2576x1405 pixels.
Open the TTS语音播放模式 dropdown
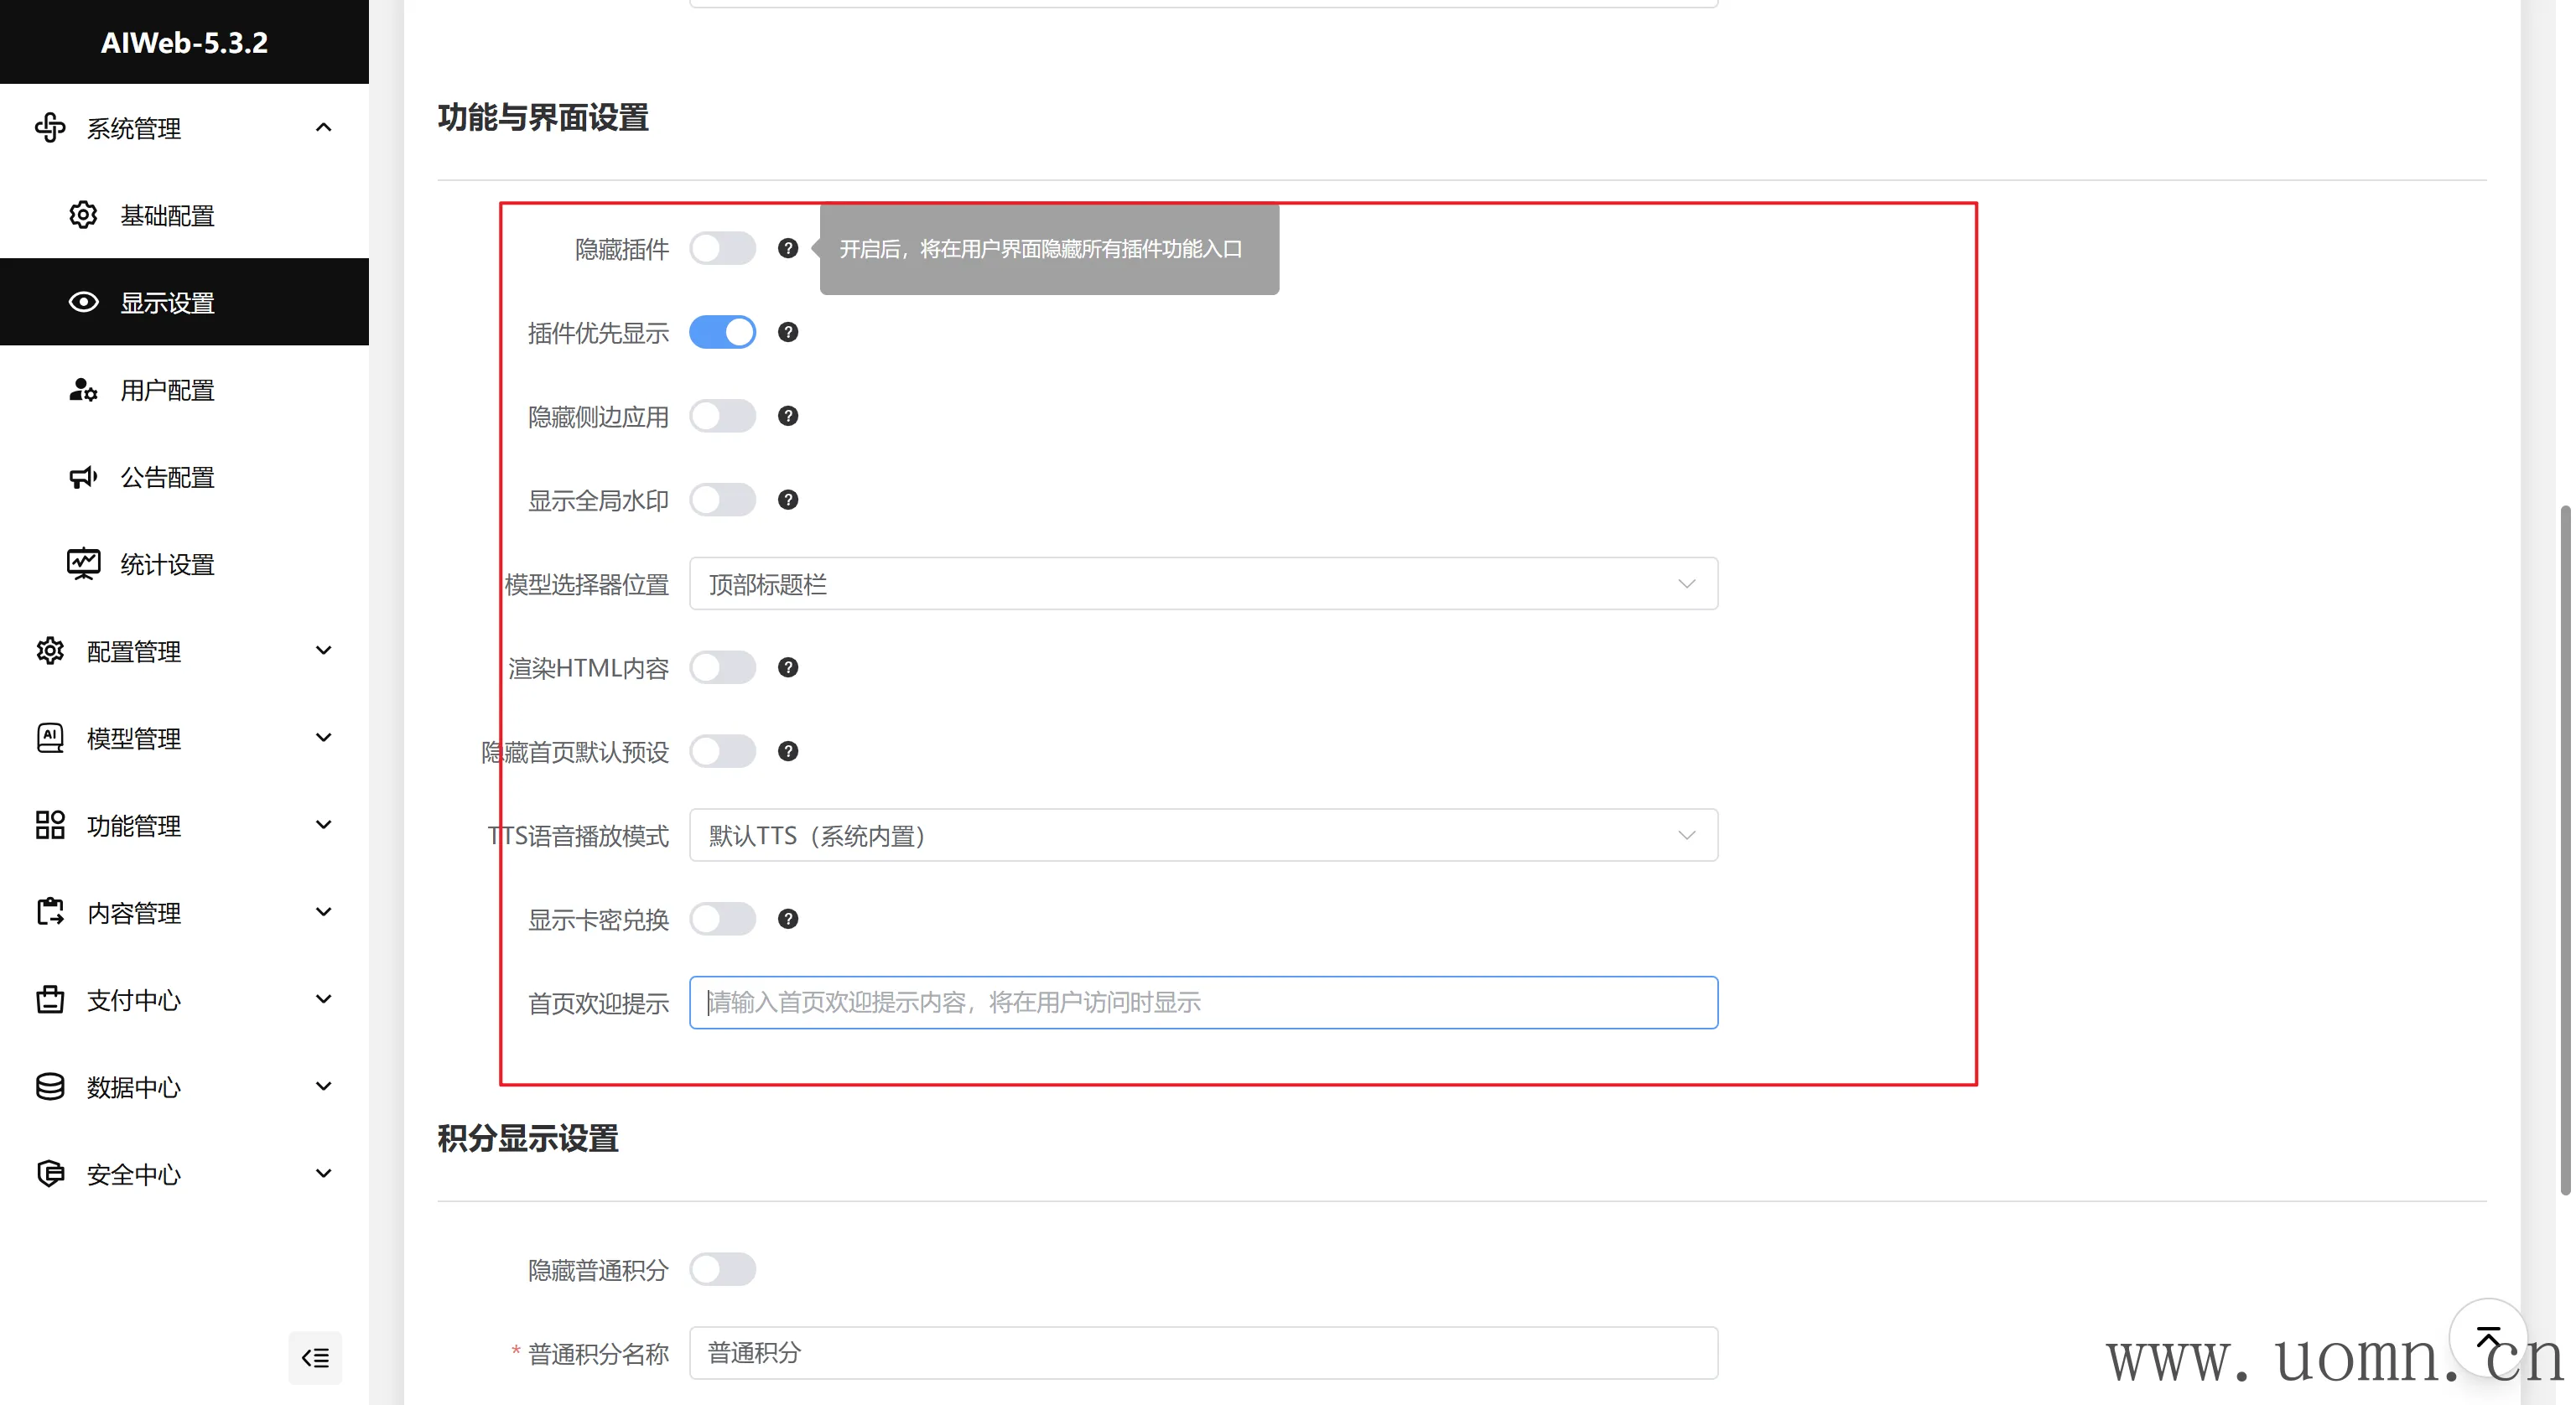tap(1203, 835)
